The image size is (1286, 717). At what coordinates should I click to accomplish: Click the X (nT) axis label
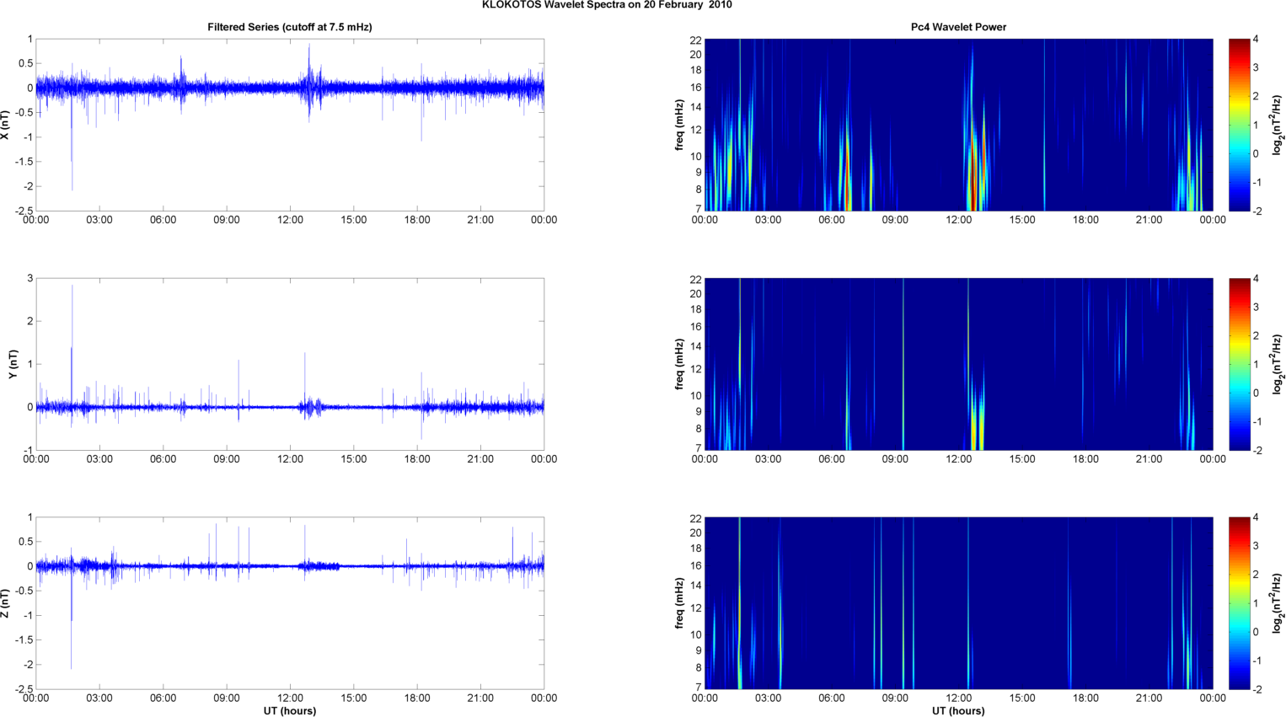click(x=5, y=125)
